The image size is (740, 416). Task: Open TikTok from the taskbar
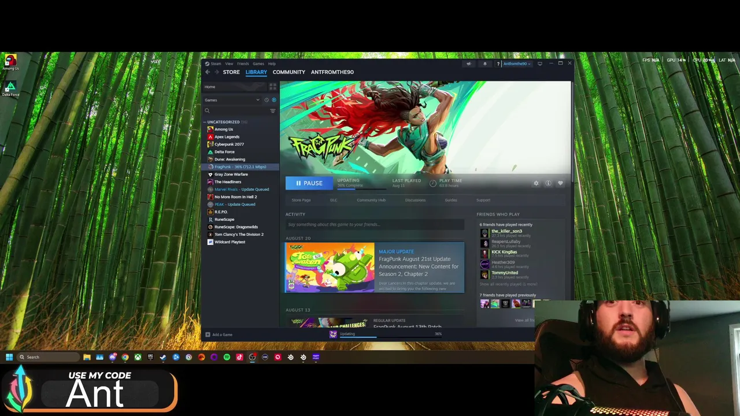(x=239, y=357)
